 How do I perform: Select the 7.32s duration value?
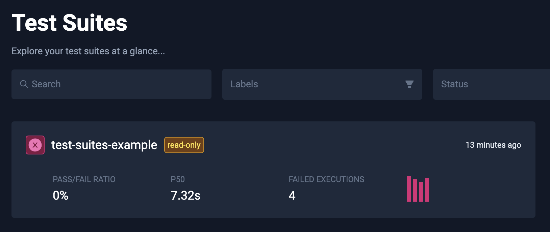(185, 196)
